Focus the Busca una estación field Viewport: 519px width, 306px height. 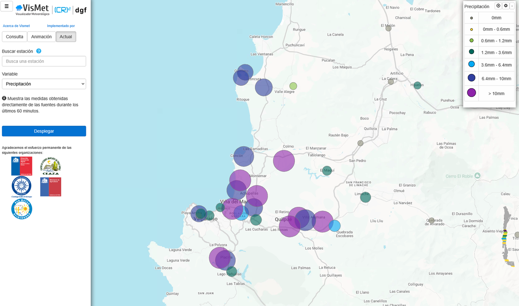[44, 61]
